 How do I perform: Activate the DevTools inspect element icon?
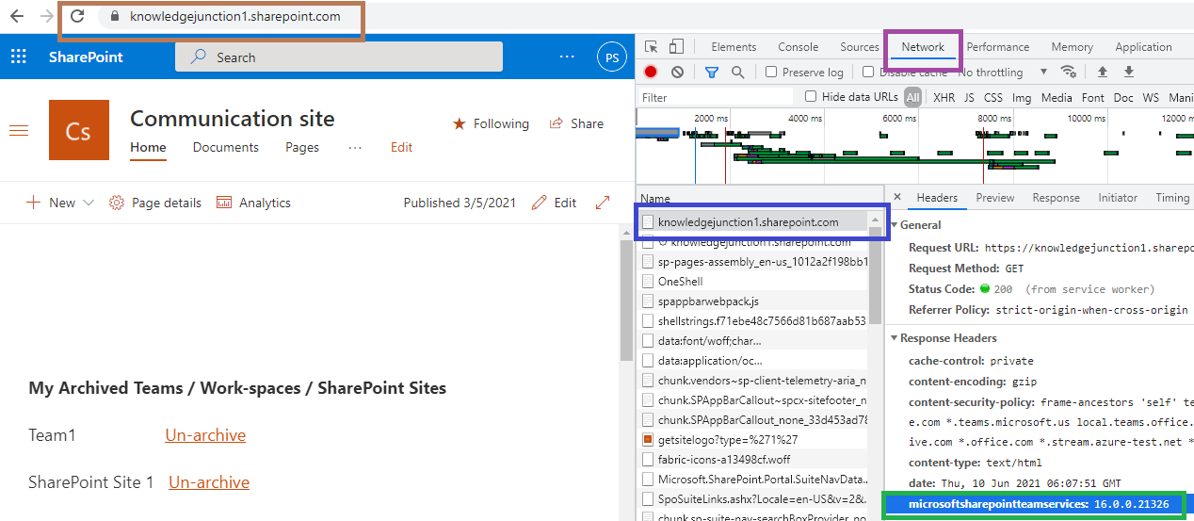coord(652,47)
